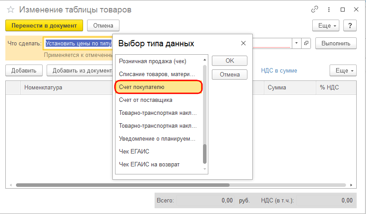
Task: Open the Еще menu above the table
Action: tap(343, 70)
